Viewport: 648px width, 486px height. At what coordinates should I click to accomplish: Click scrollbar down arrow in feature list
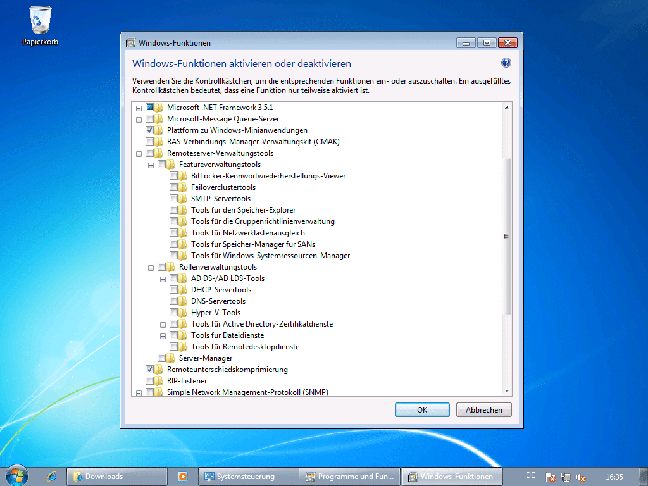[x=507, y=391]
